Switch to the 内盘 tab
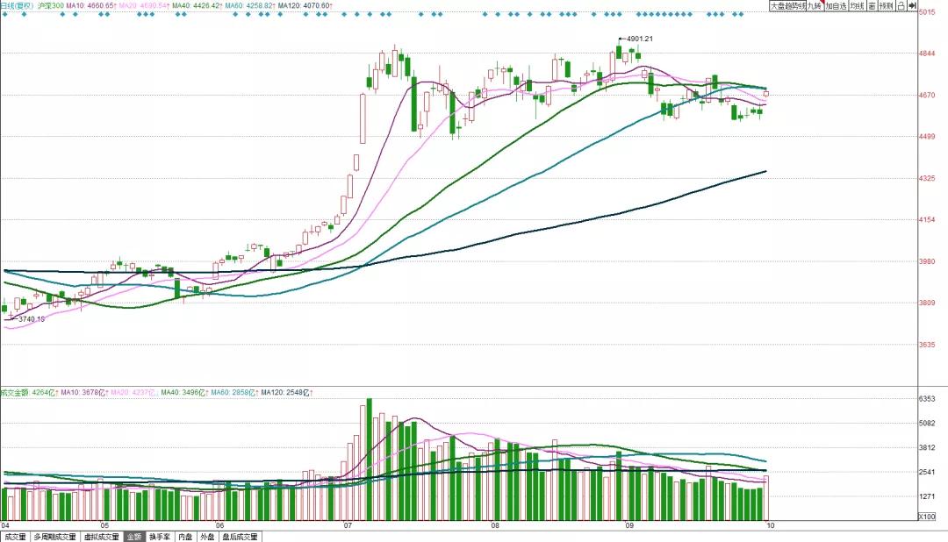This screenshot has width=948, height=542. (185, 537)
